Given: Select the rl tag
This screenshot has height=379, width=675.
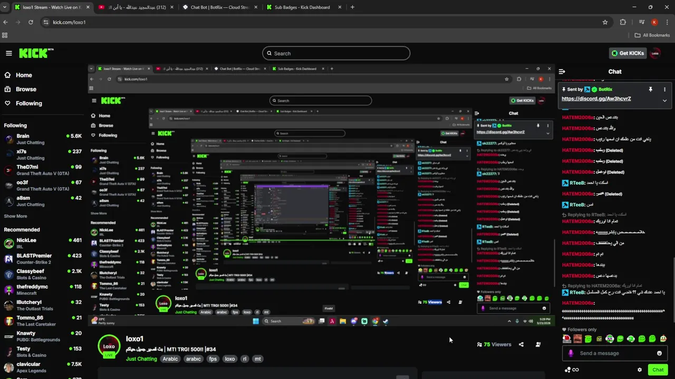Looking at the screenshot, I should coord(244,359).
